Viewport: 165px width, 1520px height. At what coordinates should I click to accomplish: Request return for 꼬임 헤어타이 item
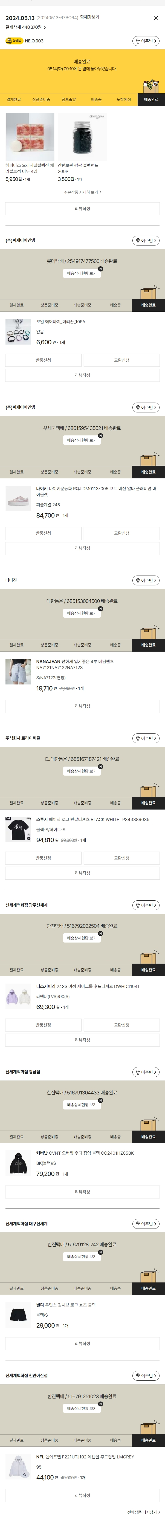coord(43,360)
